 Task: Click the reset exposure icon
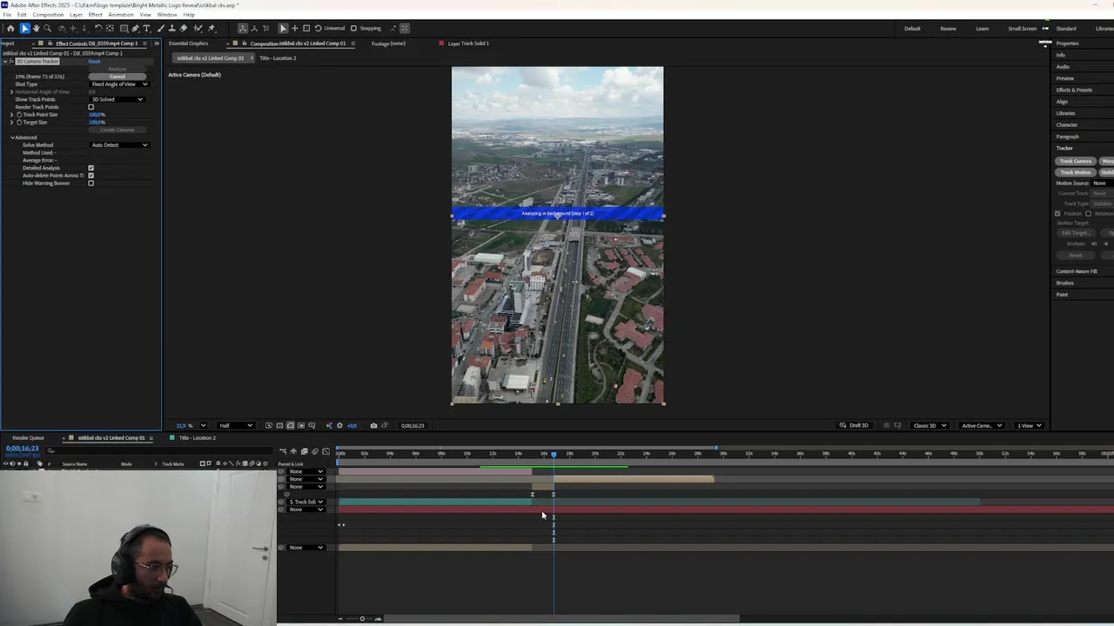[339, 425]
